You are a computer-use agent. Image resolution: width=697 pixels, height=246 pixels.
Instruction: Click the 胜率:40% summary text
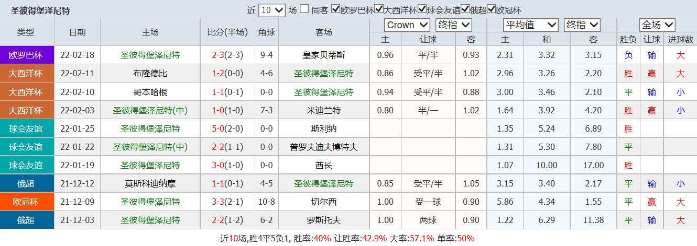click(x=312, y=238)
